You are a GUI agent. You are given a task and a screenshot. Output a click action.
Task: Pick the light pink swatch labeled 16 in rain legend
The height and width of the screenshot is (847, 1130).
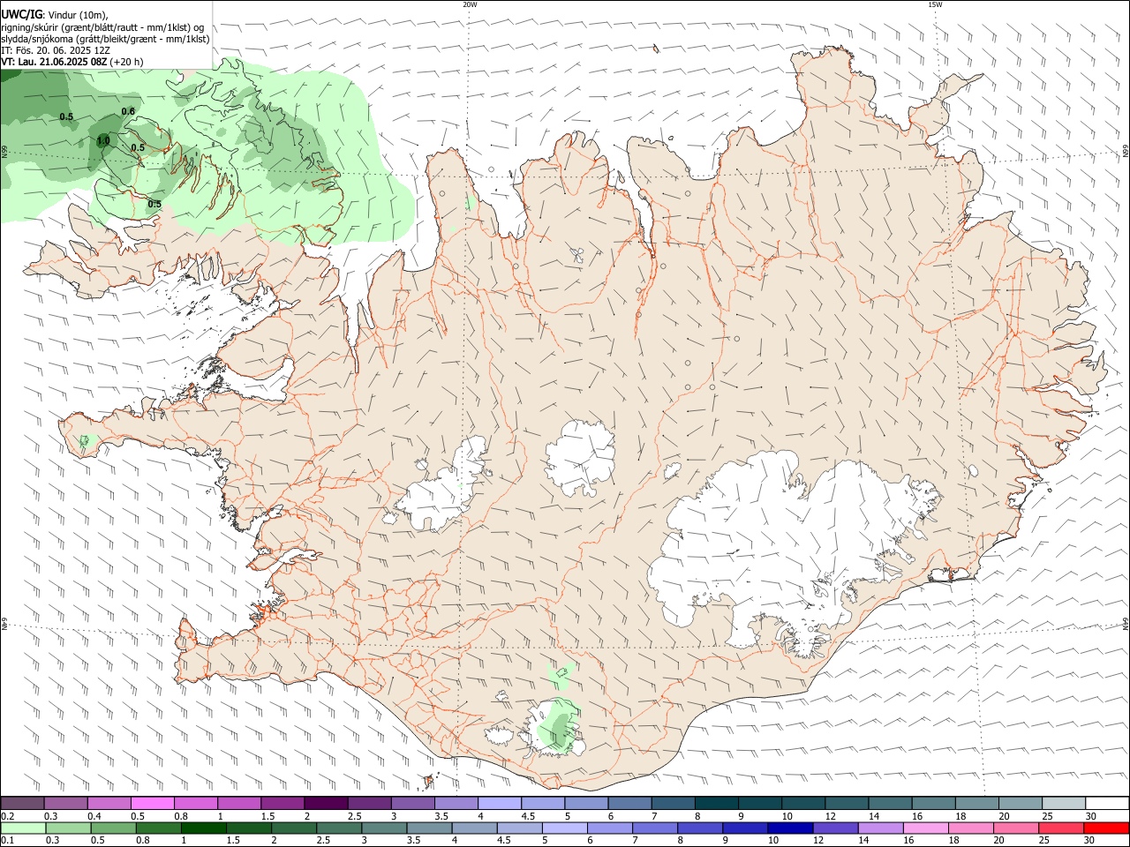click(924, 828)
